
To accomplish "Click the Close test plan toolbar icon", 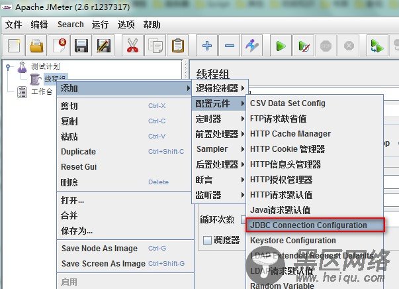I will [59, 46].
